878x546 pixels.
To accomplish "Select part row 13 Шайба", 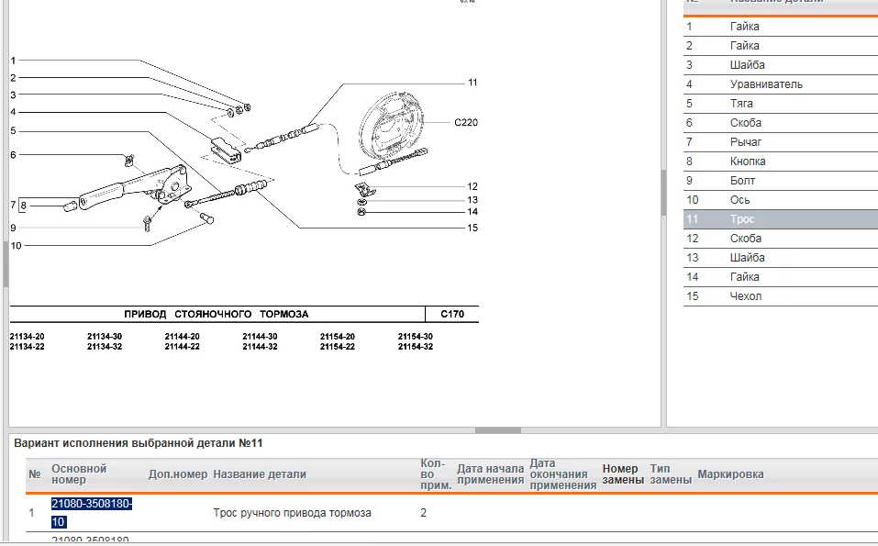I will click(x=781, y=258).
